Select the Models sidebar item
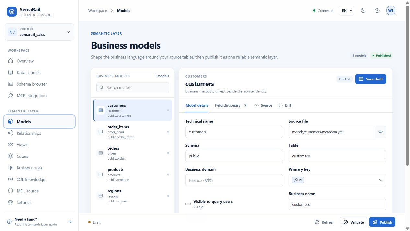 (x=39, y=122)
